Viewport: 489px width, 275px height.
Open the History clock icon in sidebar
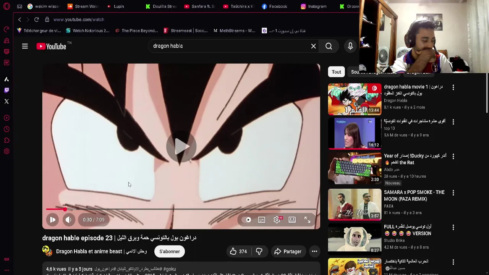click(x=6, y=129)
